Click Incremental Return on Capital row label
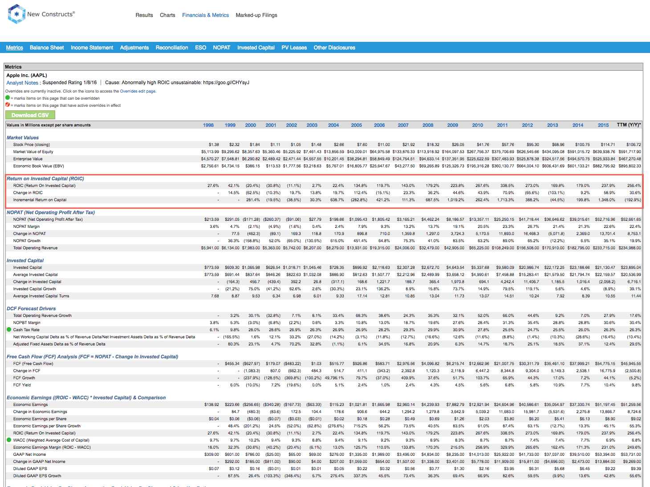The height and width of the screenshot is (487, 650). [x=40, y=200]
